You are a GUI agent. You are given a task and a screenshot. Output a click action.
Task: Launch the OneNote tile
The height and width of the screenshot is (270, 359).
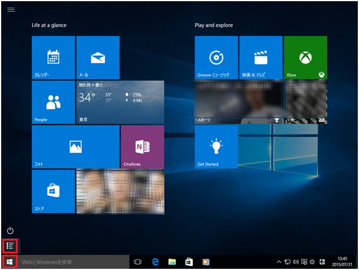coord(143,147)
